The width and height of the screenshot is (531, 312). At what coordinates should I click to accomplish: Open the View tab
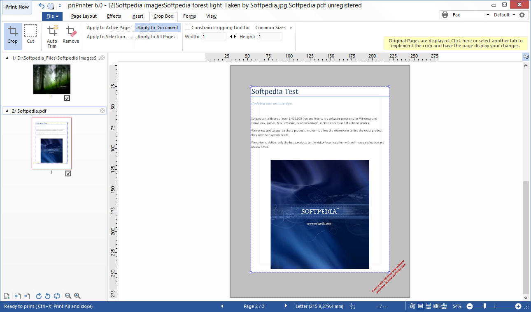[212, 16]
